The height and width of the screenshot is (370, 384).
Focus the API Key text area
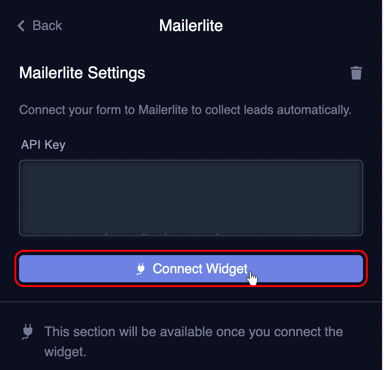pyautogui.click(x=191, y=198)
